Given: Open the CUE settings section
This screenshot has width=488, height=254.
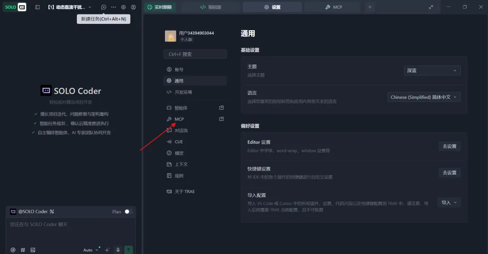Looking at the screenshot, I should pos(195,142).
